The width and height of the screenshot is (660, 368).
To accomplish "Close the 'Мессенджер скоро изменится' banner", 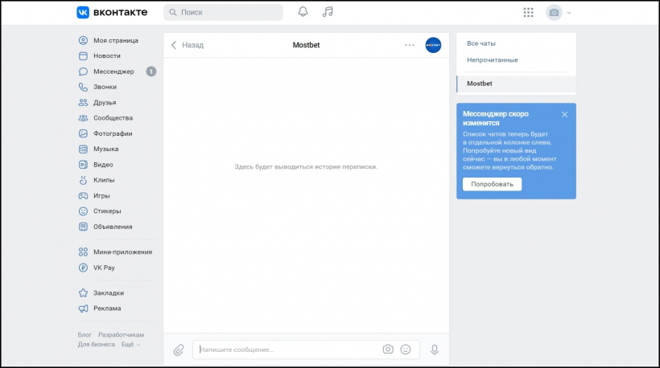I will tap(564, 114).
